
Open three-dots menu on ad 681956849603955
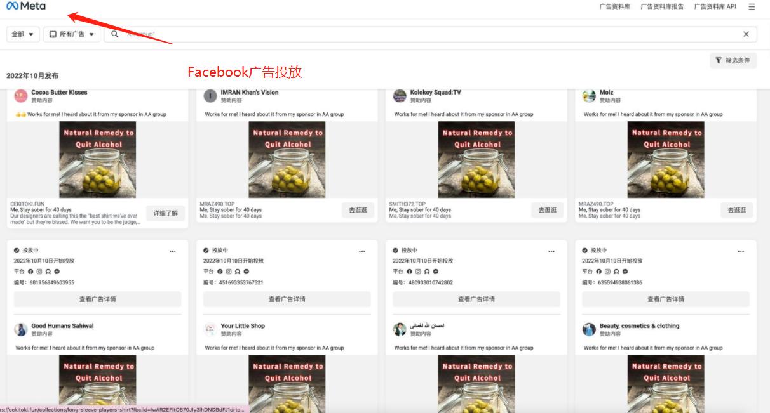coord(173,251)
